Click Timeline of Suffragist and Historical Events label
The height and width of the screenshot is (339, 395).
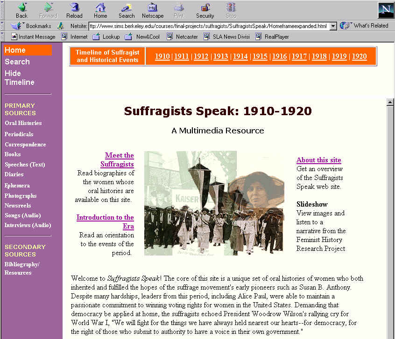coord(107,56)
